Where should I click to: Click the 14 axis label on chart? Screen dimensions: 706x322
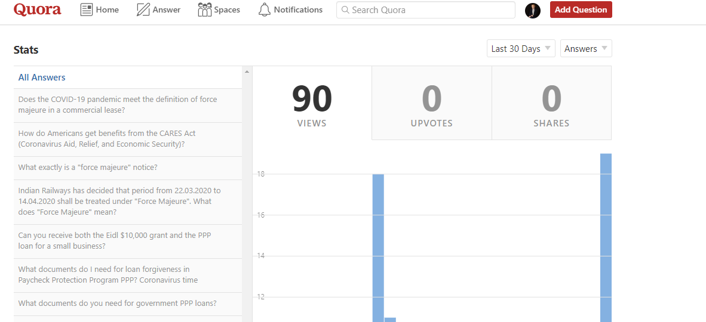pyautogui.click(x=260, y=256)
